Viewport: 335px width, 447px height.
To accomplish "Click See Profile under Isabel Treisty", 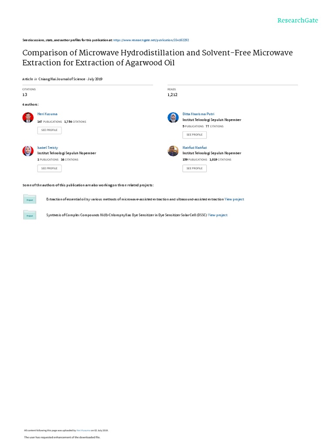I will tap(49, 168).
